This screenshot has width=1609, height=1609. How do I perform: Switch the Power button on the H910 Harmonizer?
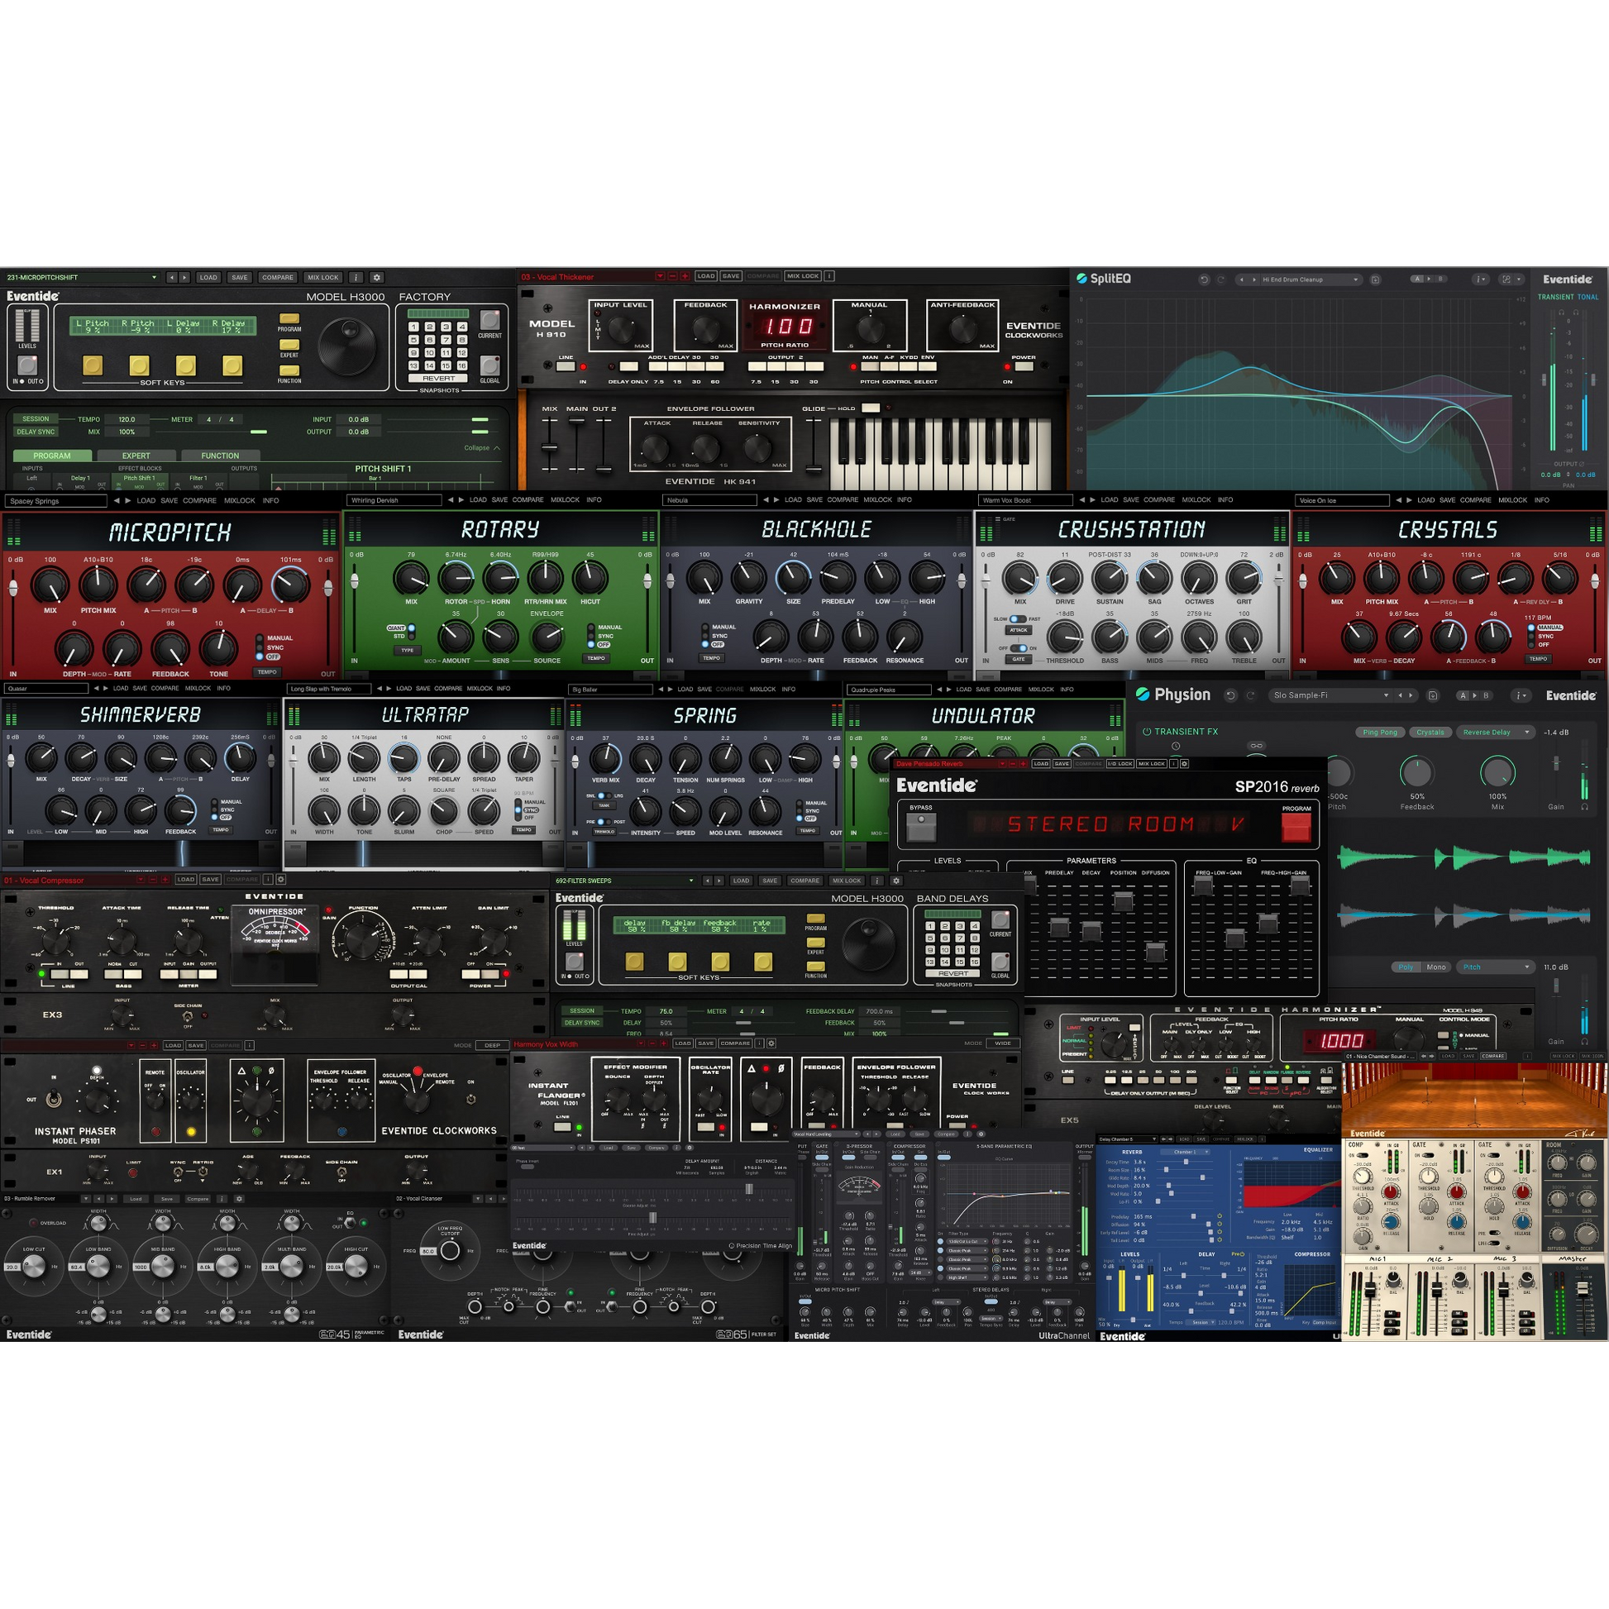[1024, 365]
